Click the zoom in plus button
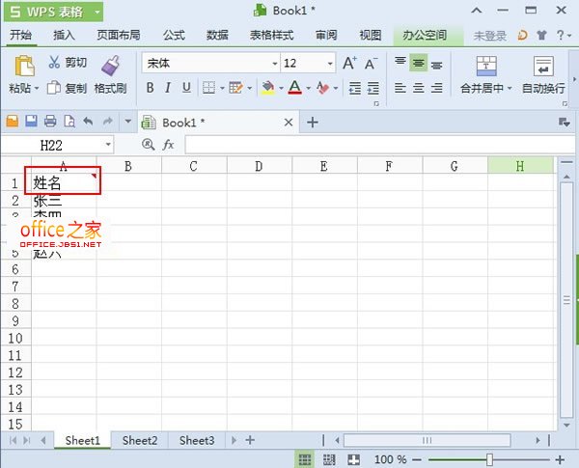The width and height of the screenshot is (579, 468). pyautogui.click(x=560, y=460)
